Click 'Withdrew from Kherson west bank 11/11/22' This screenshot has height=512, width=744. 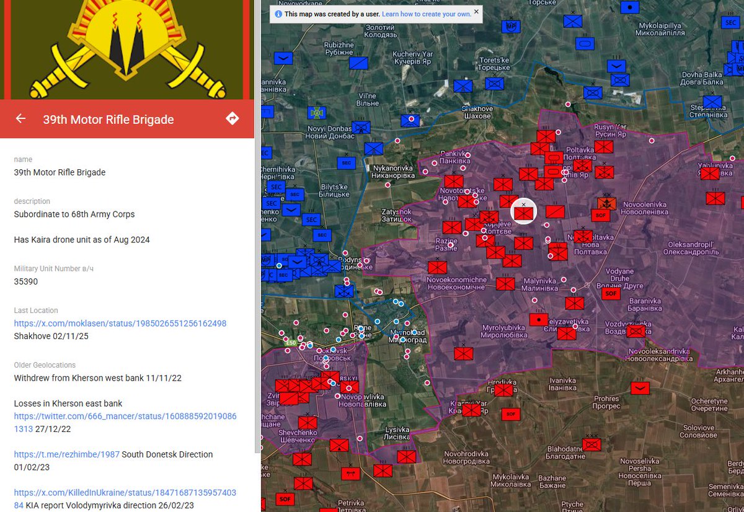tap(98, 378)
